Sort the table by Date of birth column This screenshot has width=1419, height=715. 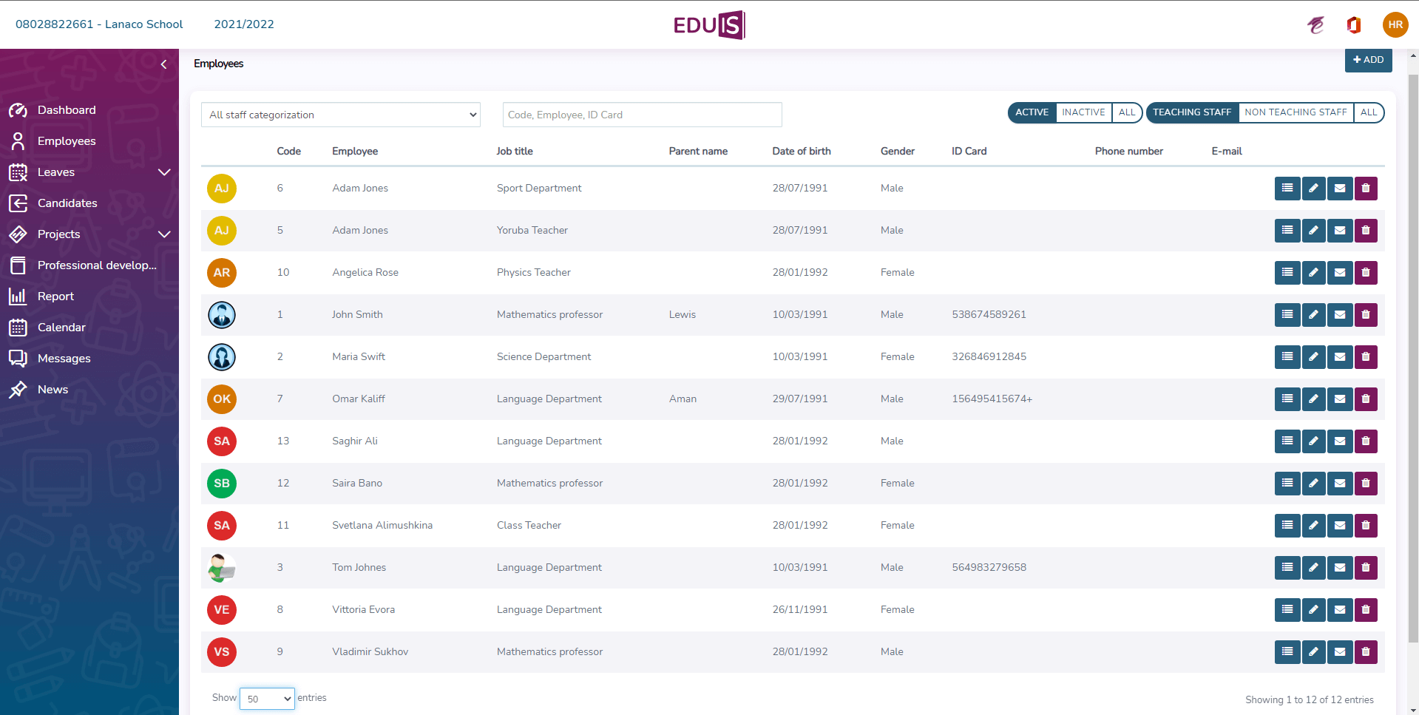click(801, 151)
